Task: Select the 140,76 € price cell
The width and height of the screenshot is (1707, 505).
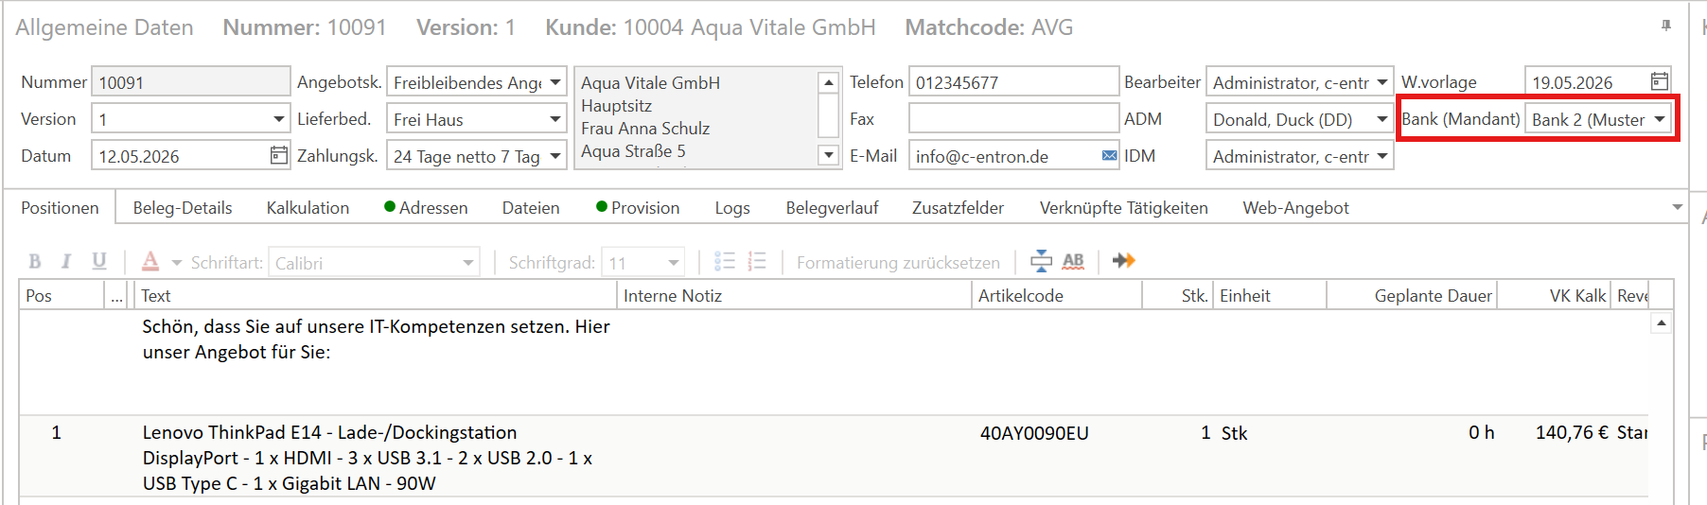Action: pos(1572,433)
